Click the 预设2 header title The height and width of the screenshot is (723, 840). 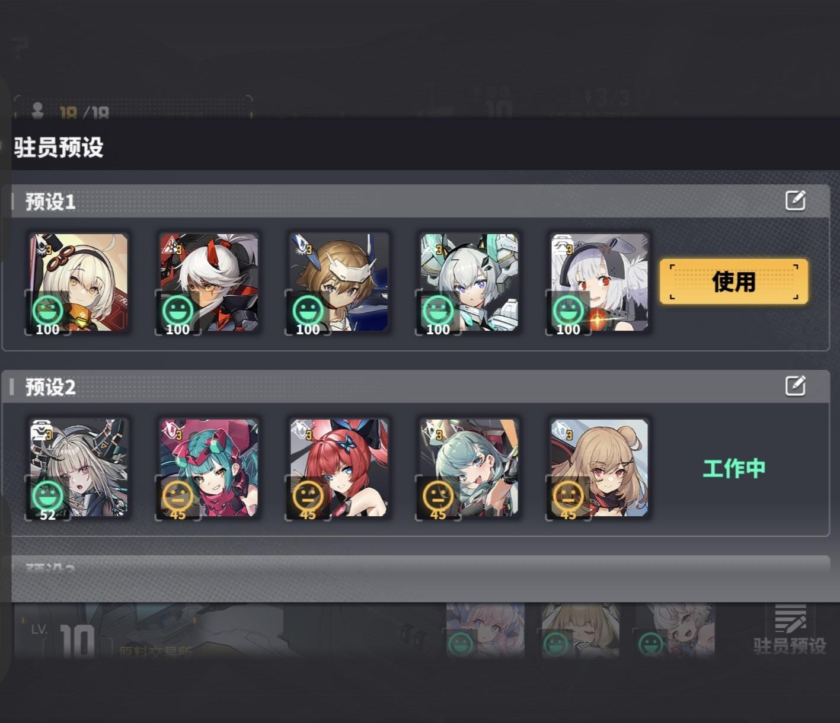click(x=50, y=388)
